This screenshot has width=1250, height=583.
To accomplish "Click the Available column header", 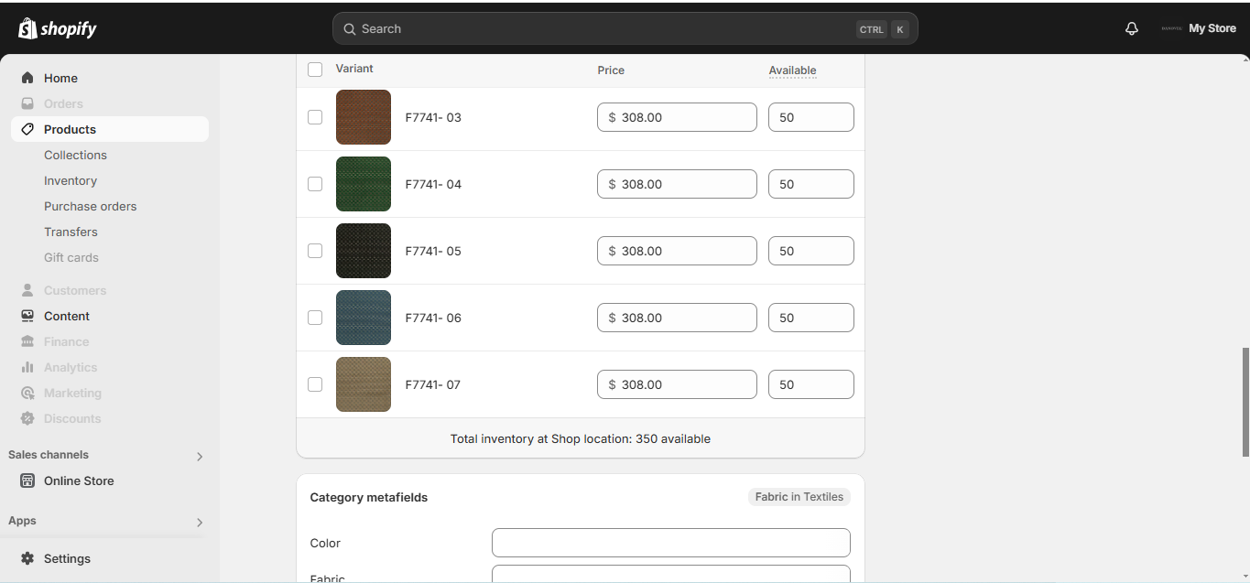I will pos(792,70).
